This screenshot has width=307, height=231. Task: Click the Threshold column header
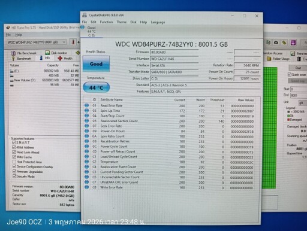pos(217,100)
